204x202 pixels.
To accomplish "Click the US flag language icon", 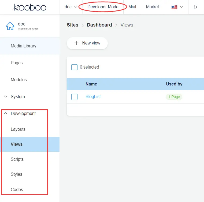I will (x=174, y=7).
